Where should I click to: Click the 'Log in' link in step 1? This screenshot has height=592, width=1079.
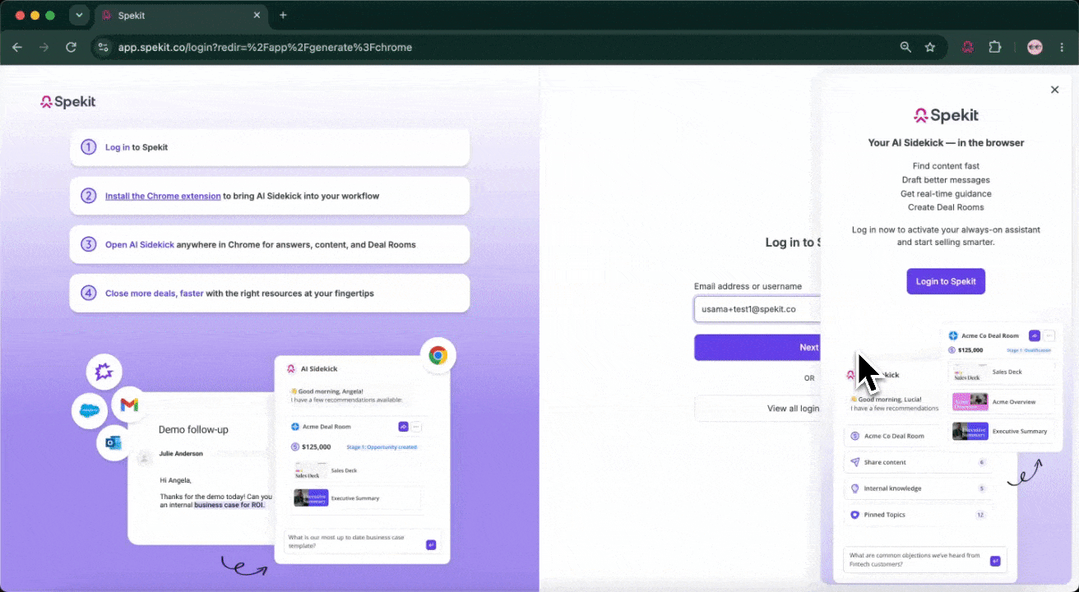pos(117,147)
